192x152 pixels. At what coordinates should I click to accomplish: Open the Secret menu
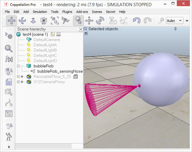click(111, 12)
